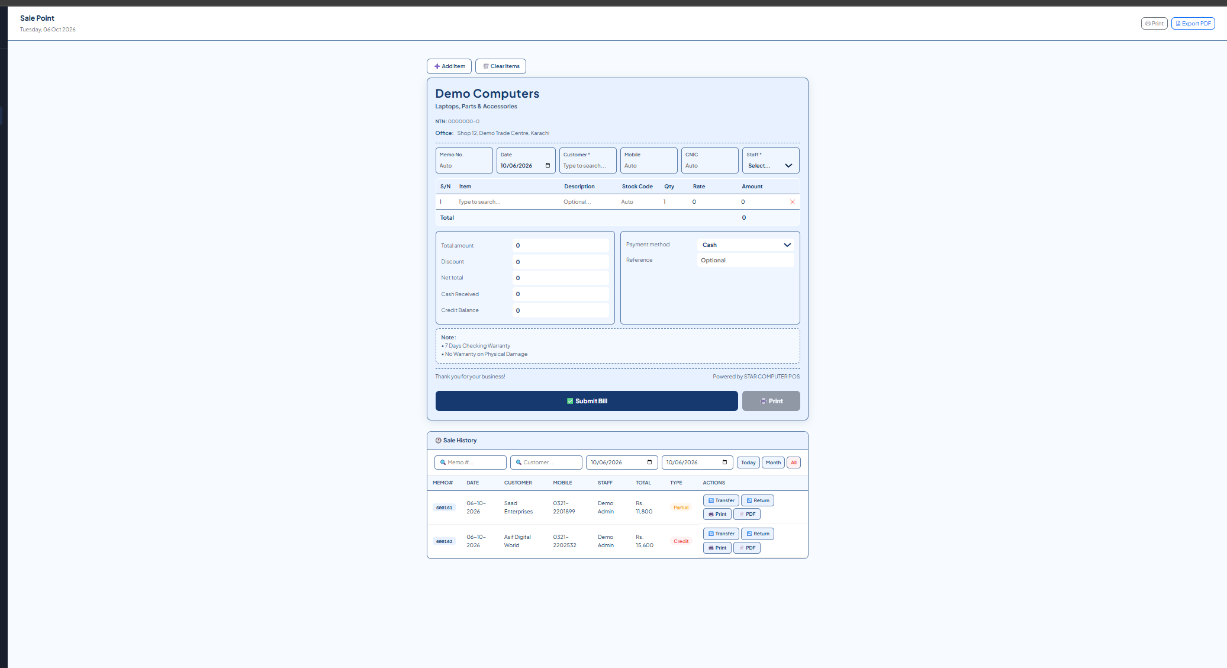Click the CNIC field
The width and height of the screenshot is (1227, 668).
pos(710,166)
